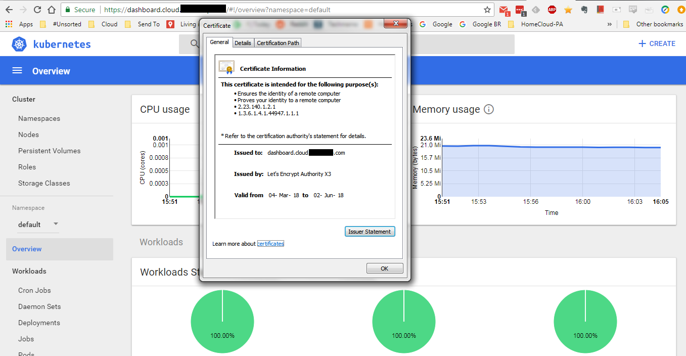This screenshot has height=356, width=686.
Task: Follow the certificates learn more link
Action: point(270,243)
